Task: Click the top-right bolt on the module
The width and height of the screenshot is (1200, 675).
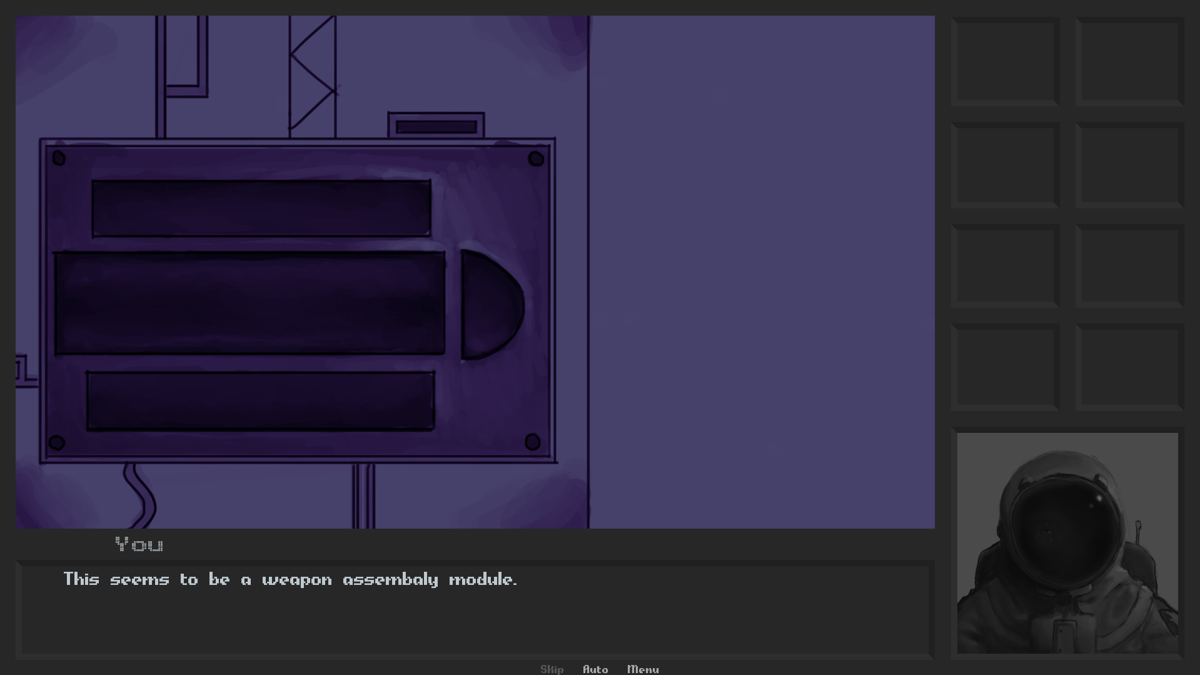Action: tap(536, 158)
